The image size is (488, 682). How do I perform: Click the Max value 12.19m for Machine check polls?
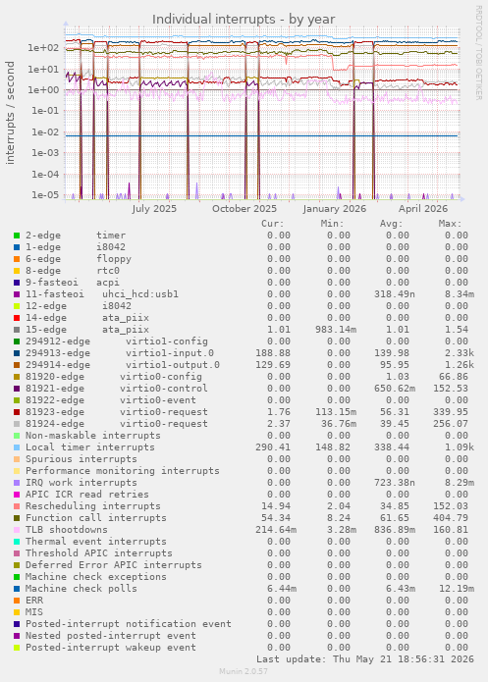[457, 589]
